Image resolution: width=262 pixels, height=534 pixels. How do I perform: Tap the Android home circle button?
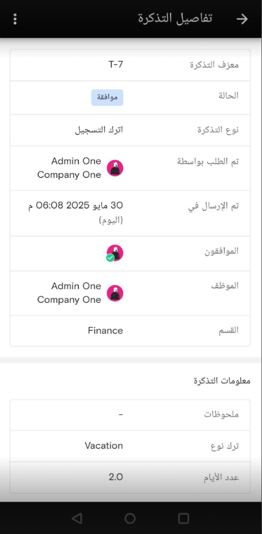130,518
